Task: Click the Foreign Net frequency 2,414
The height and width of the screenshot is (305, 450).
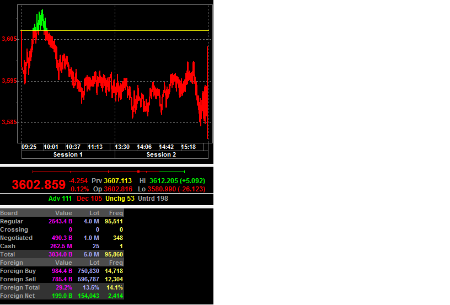Action: pyautogui.click(x=115, y=296)
